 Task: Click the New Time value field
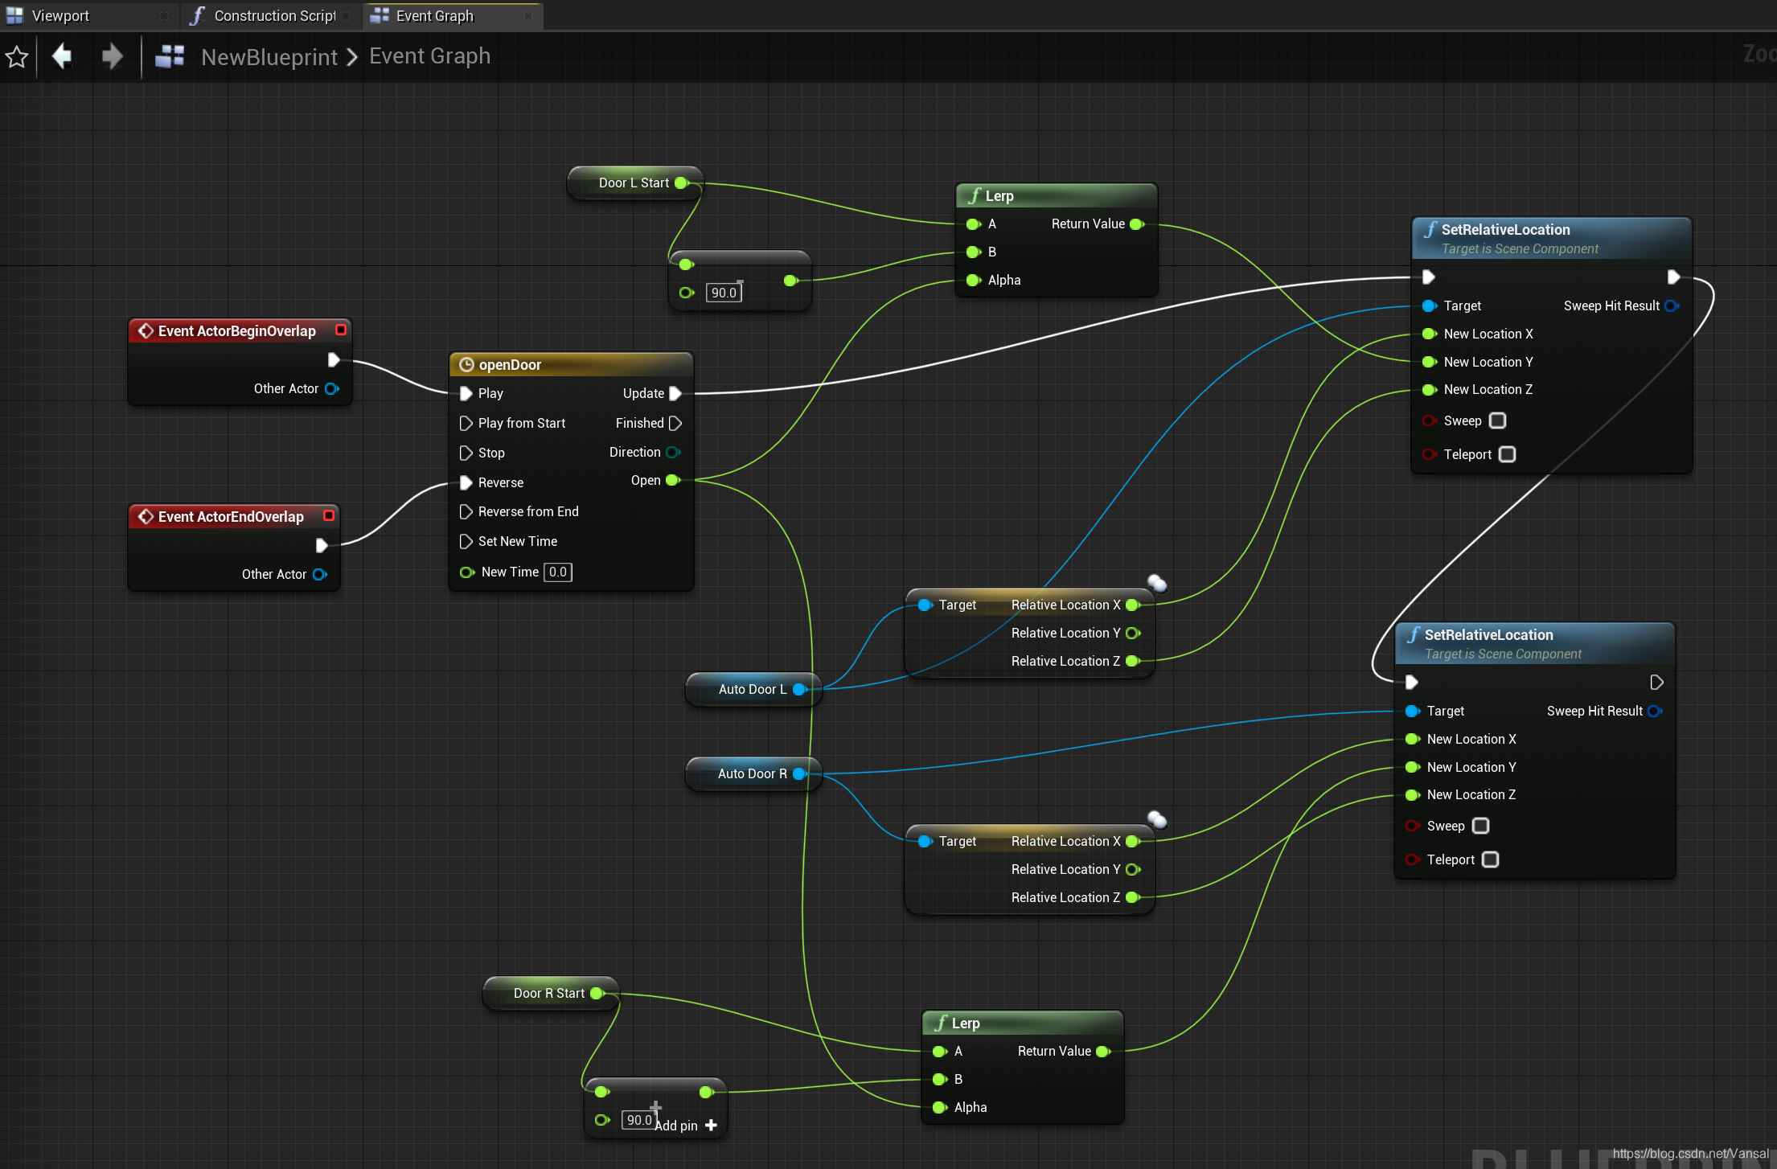click(558, 572)
